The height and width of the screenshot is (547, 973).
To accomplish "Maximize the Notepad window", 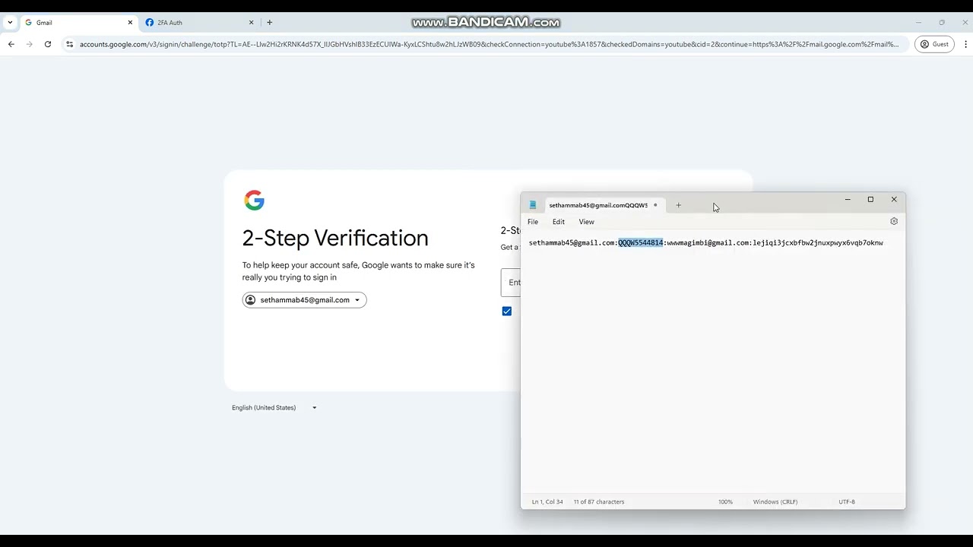I will point(870,200).
